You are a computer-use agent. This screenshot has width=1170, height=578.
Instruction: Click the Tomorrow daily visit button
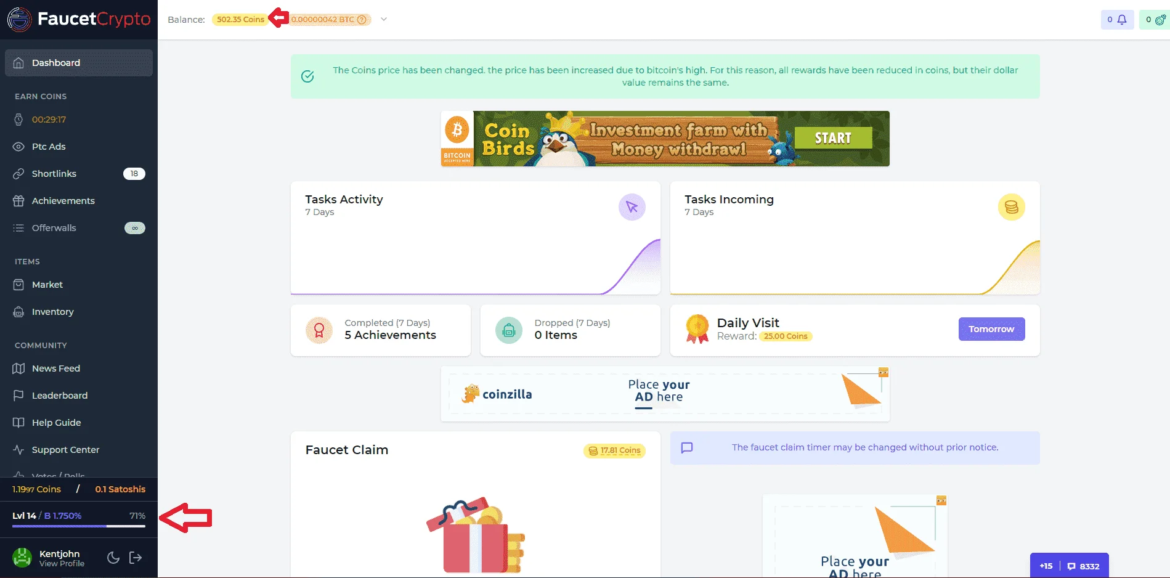[992, 329]
